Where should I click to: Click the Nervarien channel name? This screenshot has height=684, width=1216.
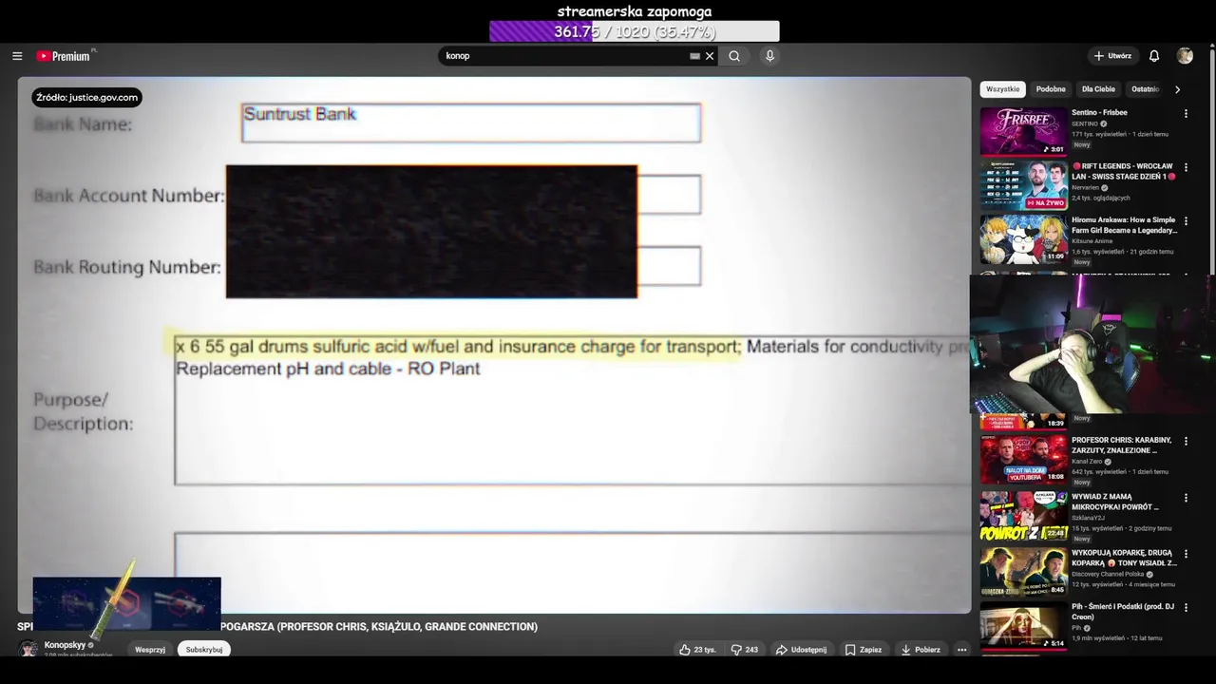coord(1086,188)
